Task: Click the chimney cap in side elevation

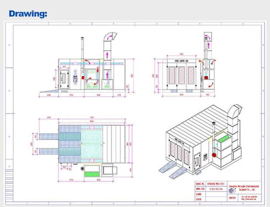Action: click(x=81, y=38)
